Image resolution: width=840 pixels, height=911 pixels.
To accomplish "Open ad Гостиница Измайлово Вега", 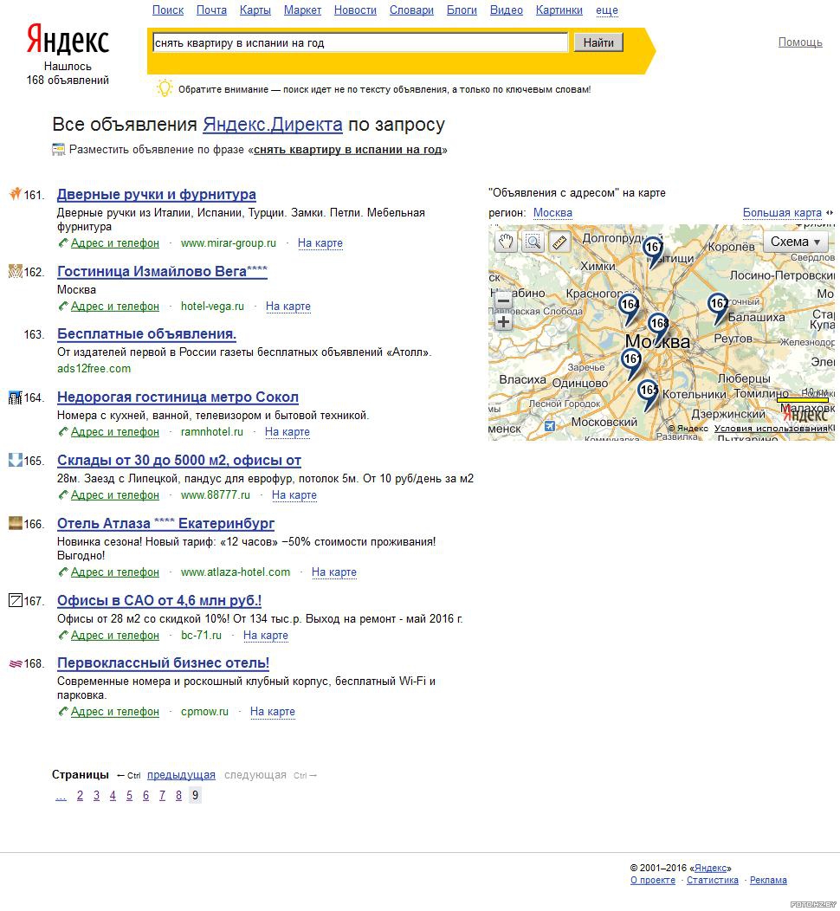I will [162, 271].
